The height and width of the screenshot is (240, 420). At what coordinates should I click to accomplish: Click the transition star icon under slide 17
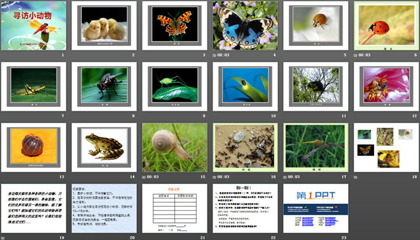point(285,177)
